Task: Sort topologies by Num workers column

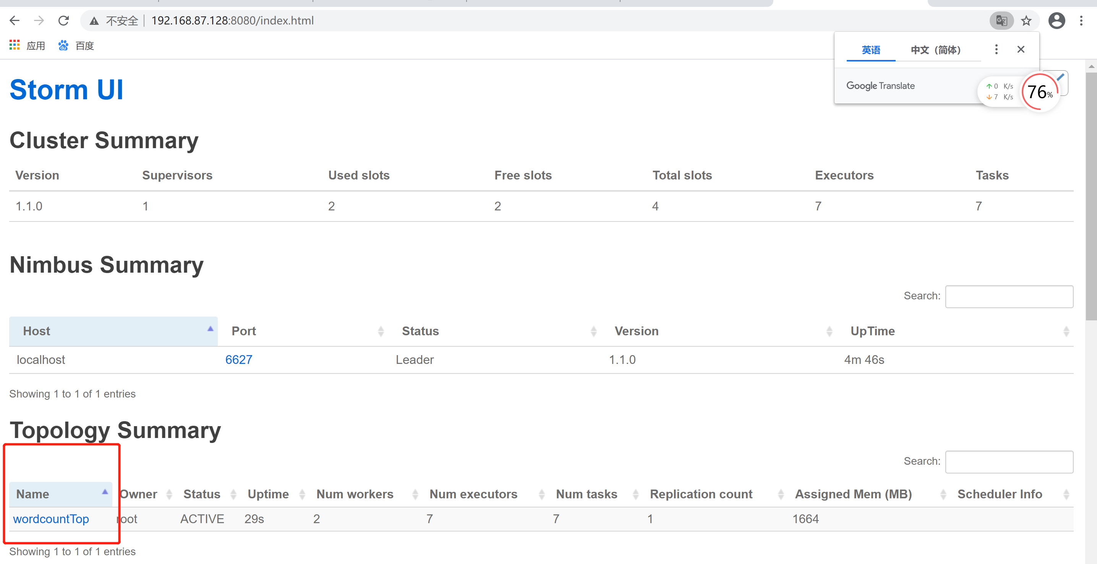Action: [355, 494]
